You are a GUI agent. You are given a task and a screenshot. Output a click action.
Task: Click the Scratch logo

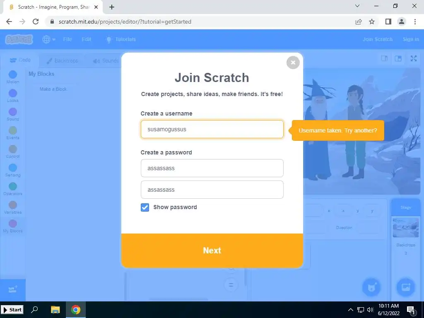pyautogui.click(x=19, y=39)
